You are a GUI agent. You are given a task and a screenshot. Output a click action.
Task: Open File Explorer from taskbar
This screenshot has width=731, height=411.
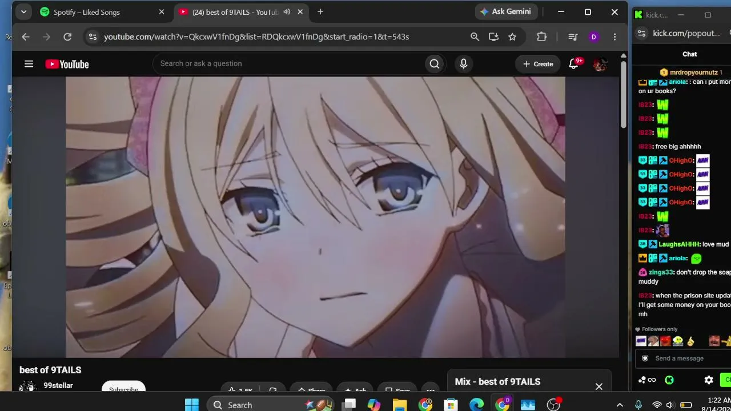click(x=400, y=405)
